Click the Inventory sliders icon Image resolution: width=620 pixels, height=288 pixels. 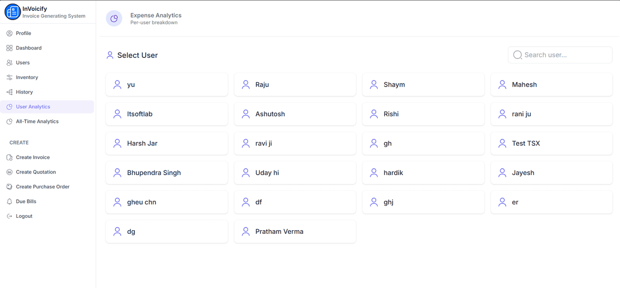(9, 77)
